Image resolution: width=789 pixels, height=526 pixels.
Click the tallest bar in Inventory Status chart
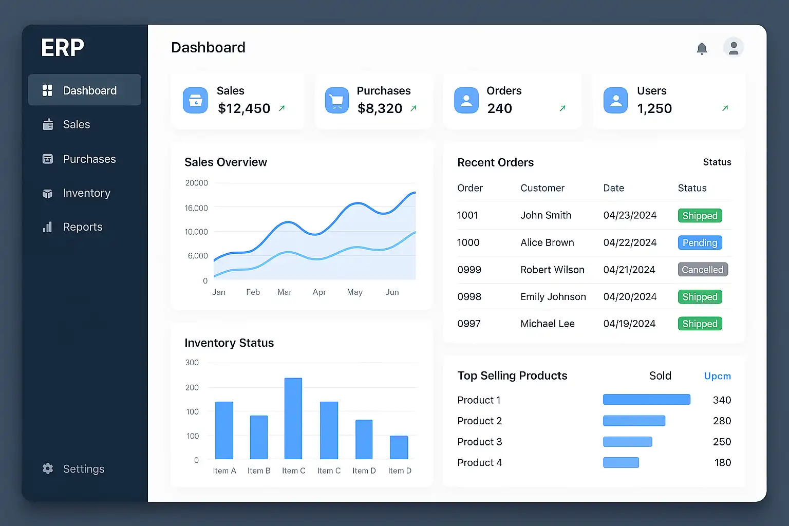pos(293,419)
